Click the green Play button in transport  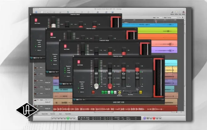click(68, 118)
